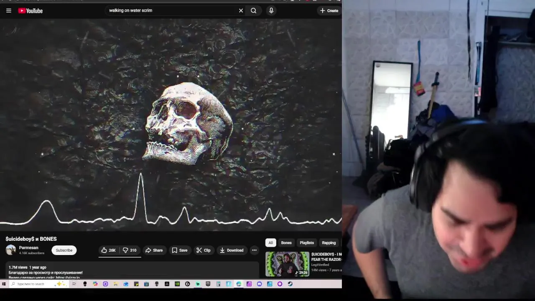Open the File Explorer taskbar icon
535x301 pixels.
(115, 284)
